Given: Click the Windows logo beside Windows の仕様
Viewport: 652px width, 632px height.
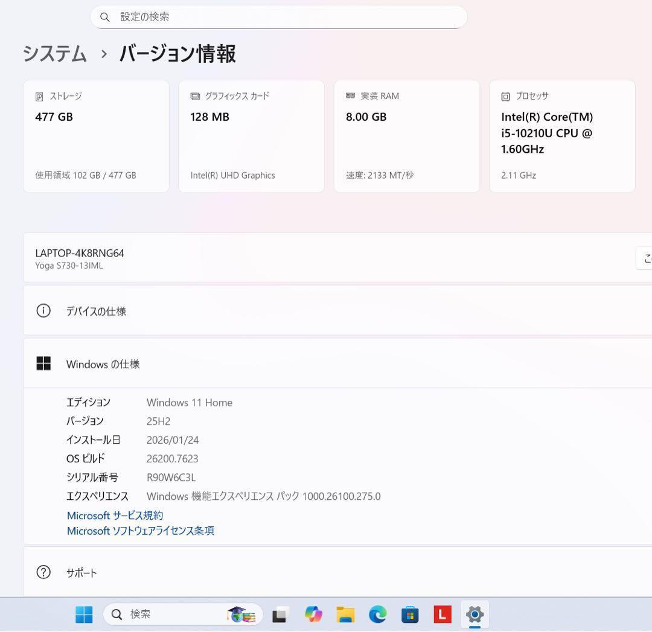Looking at the screenshot, I should point(43,363).
